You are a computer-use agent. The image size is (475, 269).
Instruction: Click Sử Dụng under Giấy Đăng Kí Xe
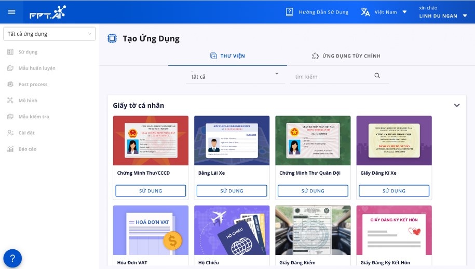click(x=394, y=191)
